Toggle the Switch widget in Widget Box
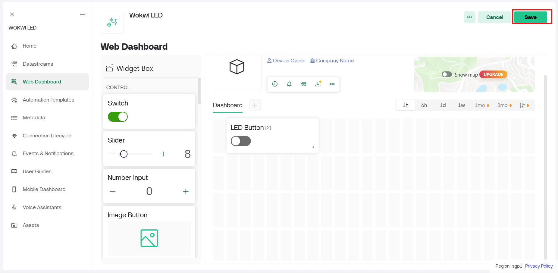Viewport: 558px width, 273px height. [118, 117]
